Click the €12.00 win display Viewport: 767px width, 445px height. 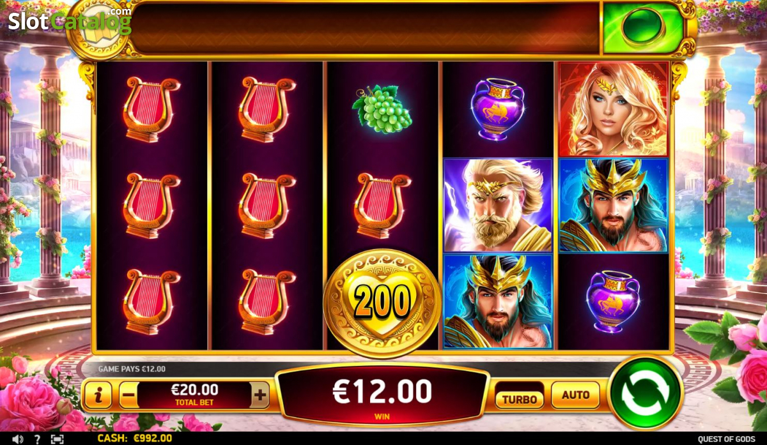(x=382, y=395)
